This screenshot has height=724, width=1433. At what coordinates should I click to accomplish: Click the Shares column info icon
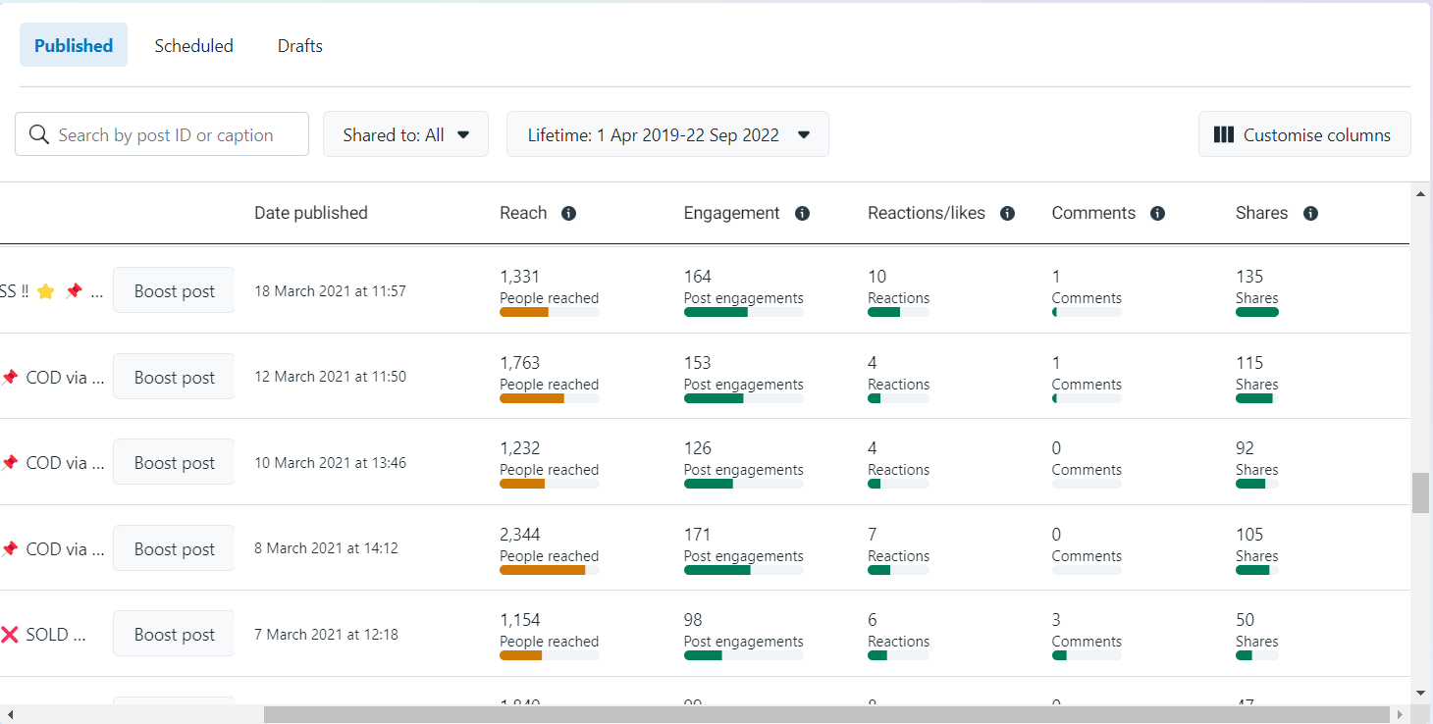pos(1310,214)
